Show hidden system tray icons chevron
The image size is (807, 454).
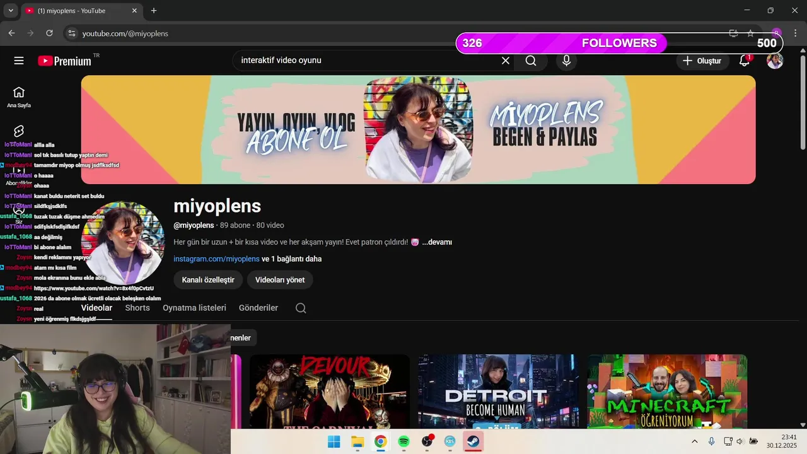tap(695, 441)
